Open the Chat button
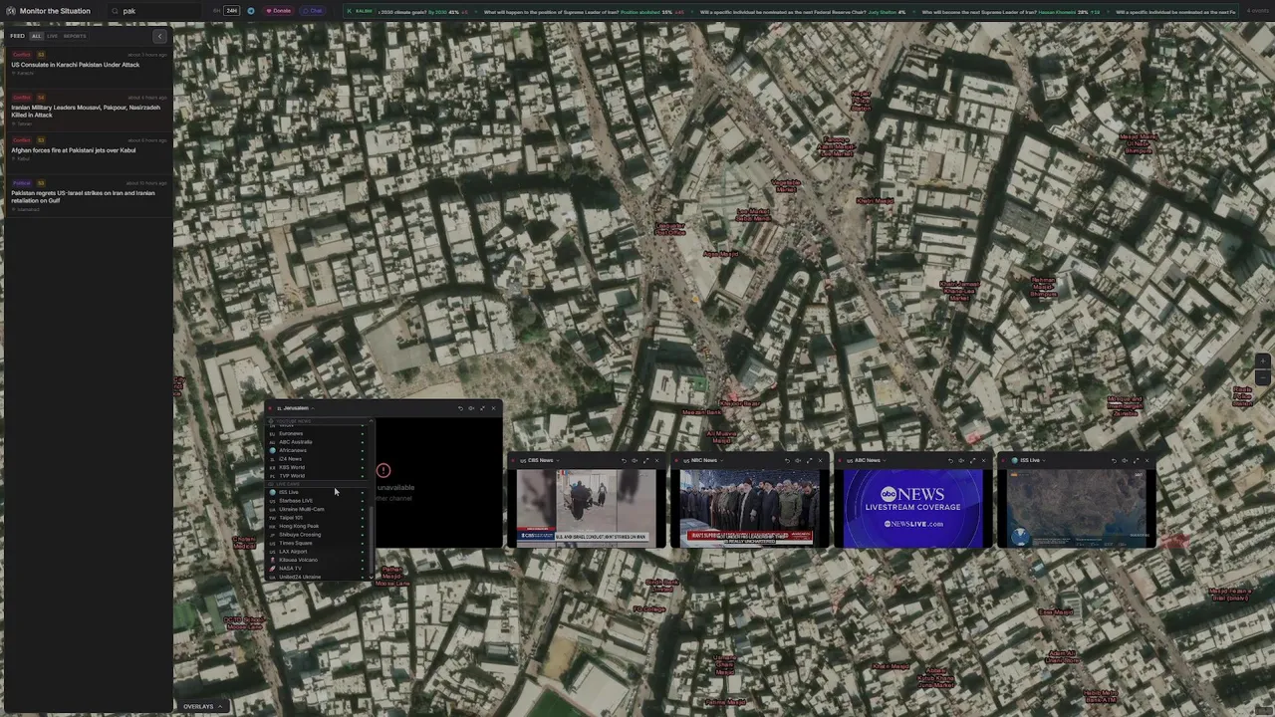This screenshot has height=717, width=1275. click(313, 11)
